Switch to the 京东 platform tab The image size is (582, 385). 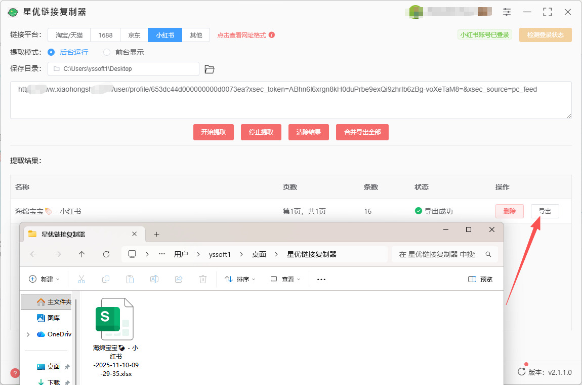click(x=134, y=35)
